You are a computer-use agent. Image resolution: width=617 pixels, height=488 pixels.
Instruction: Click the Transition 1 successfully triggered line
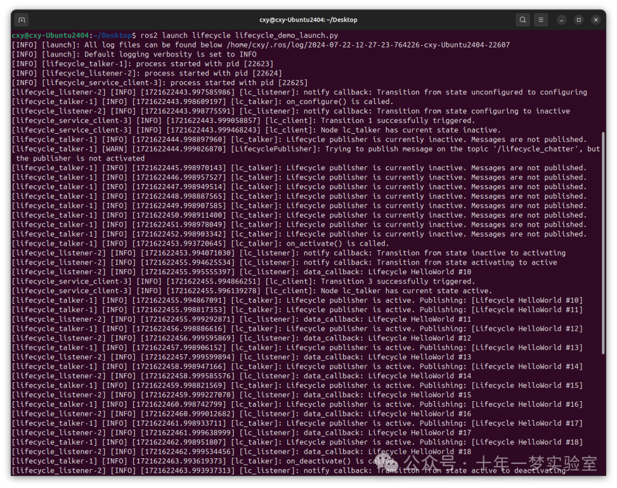coord(243,121)
